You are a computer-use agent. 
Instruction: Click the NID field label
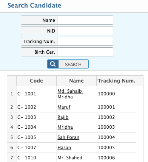(x=51, y=31)
